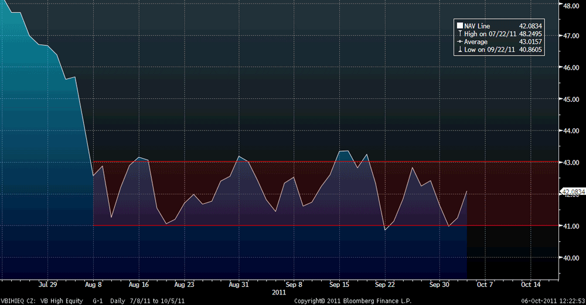Select the NAV Line value 42.0834 in legend

(530, 26)
